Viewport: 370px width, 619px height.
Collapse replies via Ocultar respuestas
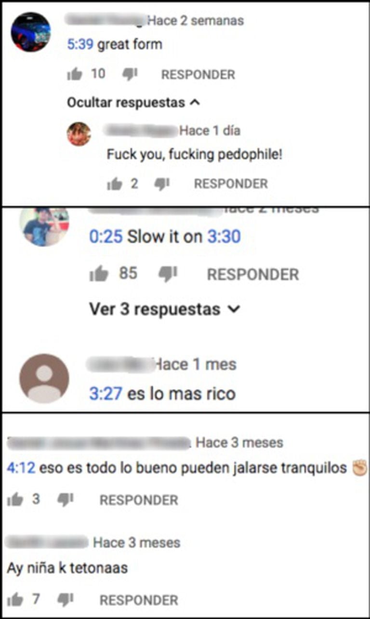point(133,103)
